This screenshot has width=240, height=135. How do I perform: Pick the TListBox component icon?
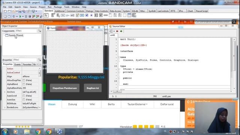pyautogui.click(x=96, y=15)
